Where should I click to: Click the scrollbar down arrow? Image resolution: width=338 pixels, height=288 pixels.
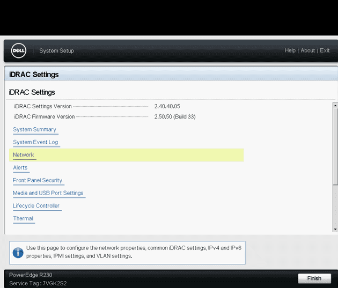pos(335,229)
